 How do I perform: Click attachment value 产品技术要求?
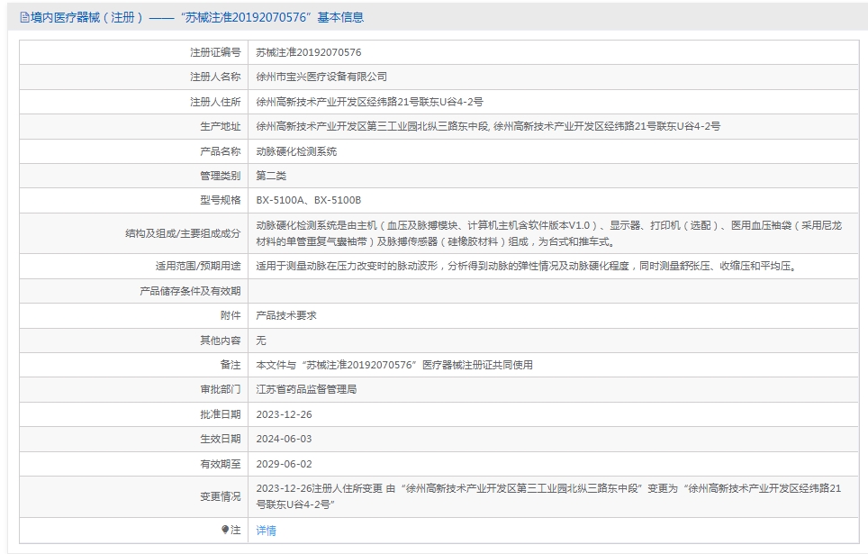click(286, 316)
